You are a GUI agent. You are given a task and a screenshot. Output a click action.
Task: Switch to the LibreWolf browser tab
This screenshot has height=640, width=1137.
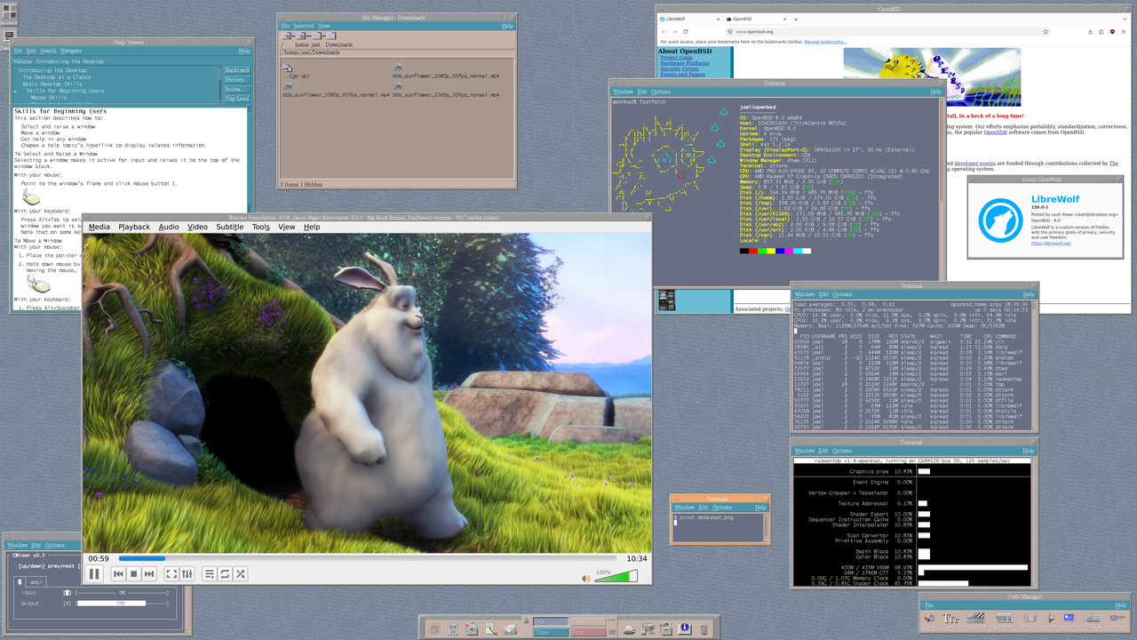[x=688, y=19]
